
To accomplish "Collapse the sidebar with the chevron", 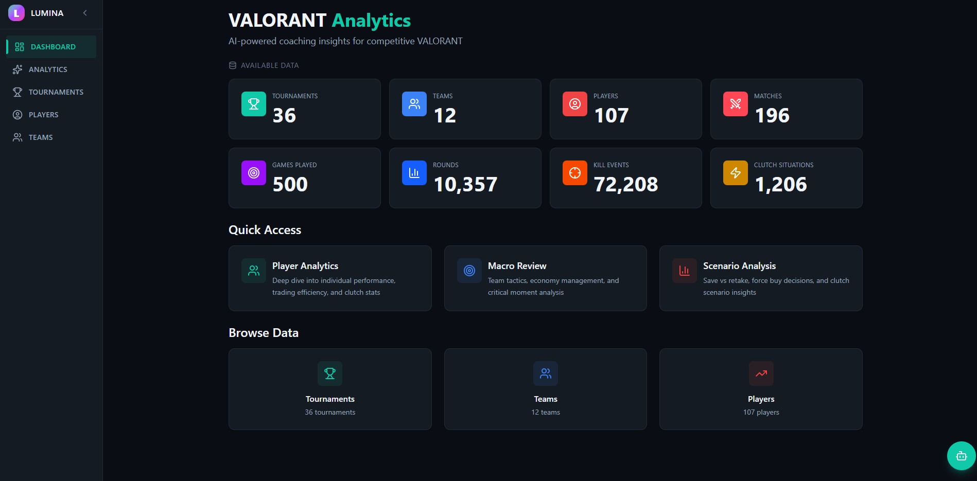I will coord(85,13).
